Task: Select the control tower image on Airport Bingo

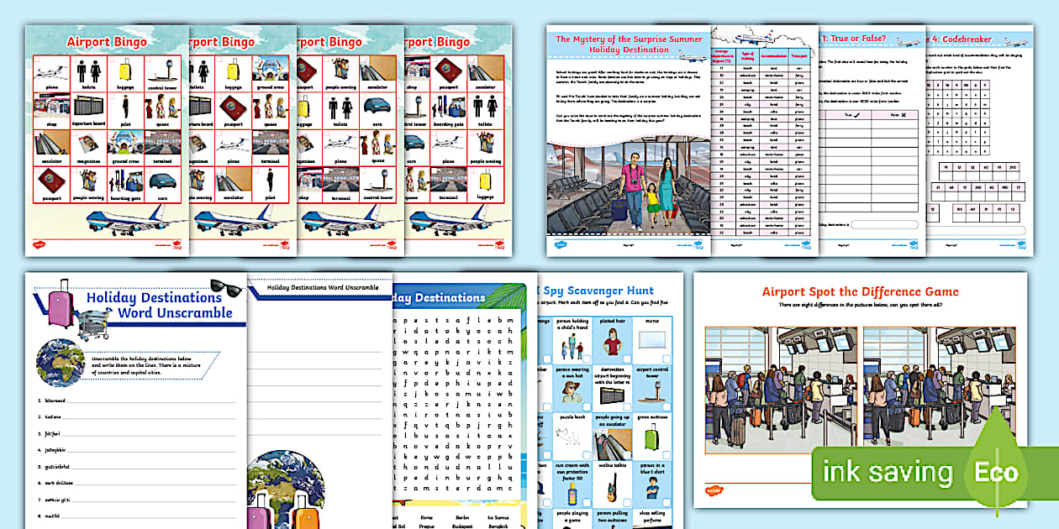Action: 163,72
